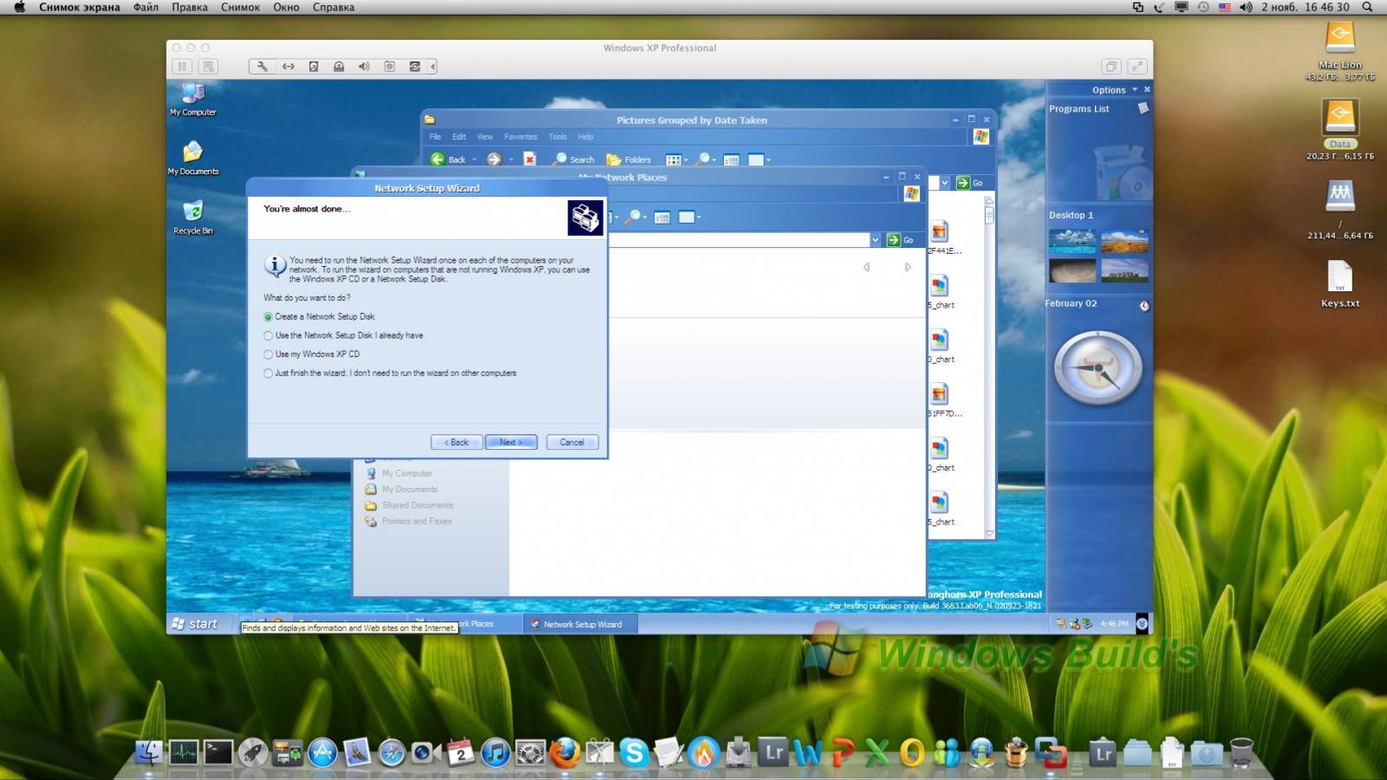Click the VM network arrows icon
The image size is (1387, 780).
point(289,67)
